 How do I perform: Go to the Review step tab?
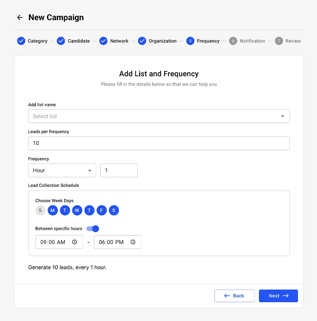point(288,41)
